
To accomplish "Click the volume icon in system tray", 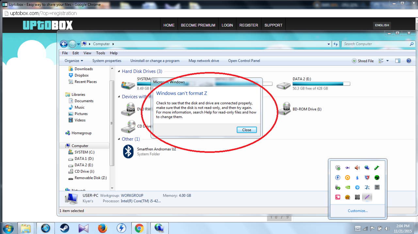I will 387,228.
